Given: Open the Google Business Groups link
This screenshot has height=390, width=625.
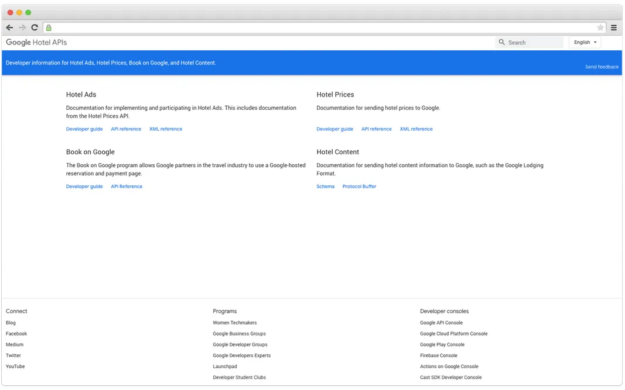Looking at the screenshot, I should [239, 333].
